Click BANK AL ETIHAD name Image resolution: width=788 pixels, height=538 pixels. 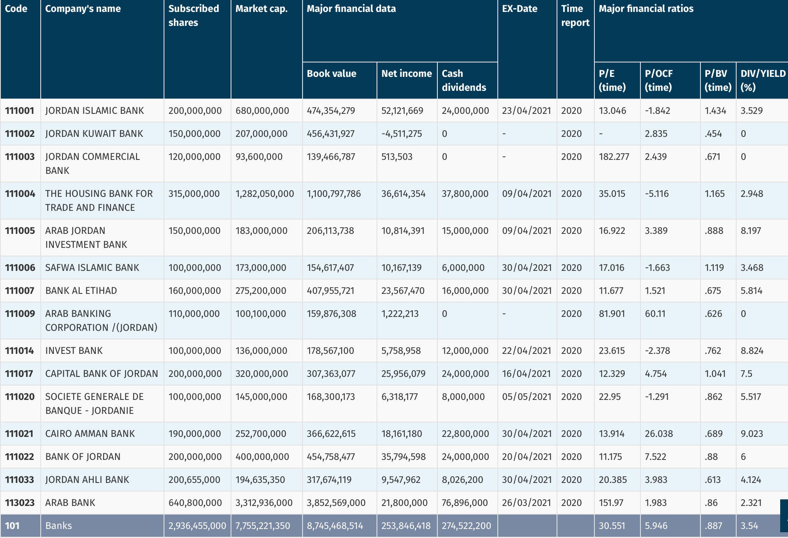(x=81, y=291)
